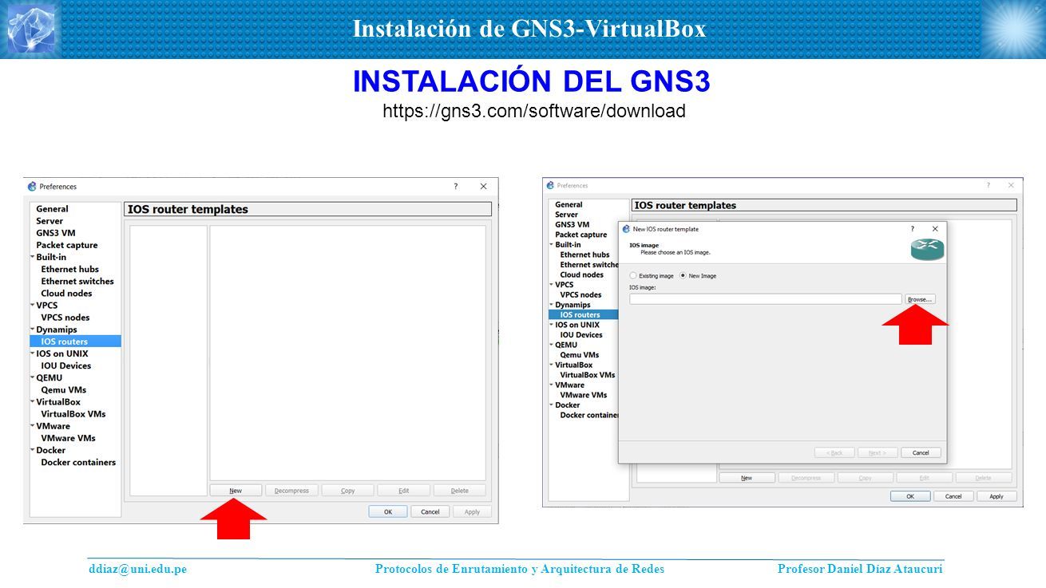Click Cancel in left Preferences window
The image size is (1046, 588).
click(430, 511)
